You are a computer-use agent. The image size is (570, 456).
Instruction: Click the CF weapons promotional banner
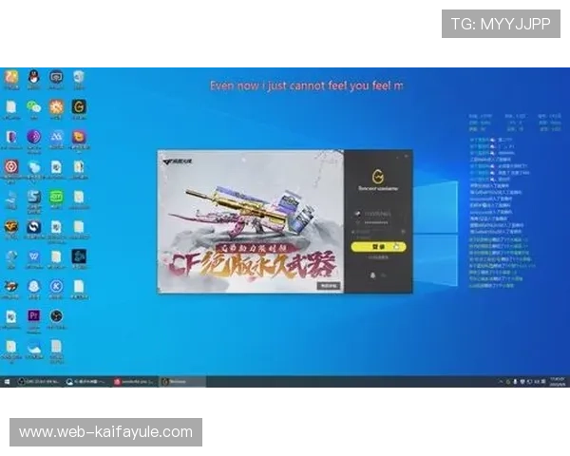click(251, 221)
